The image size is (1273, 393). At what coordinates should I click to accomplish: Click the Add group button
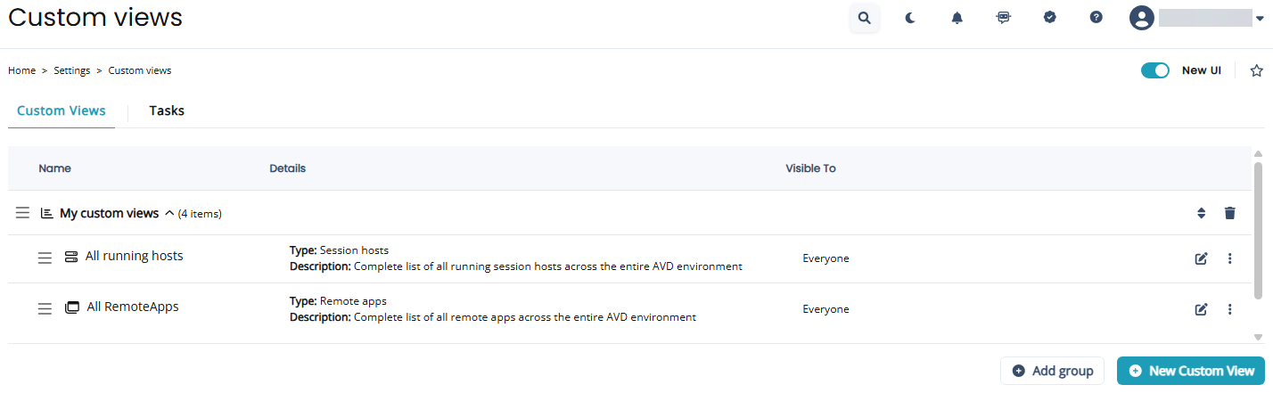click(1053, 371)
